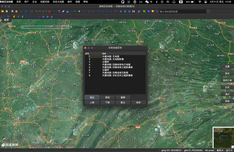Select the purple ellipse tool in top toolbar
The width and height of the screenshot is (234, 152).
pos(115,11)
